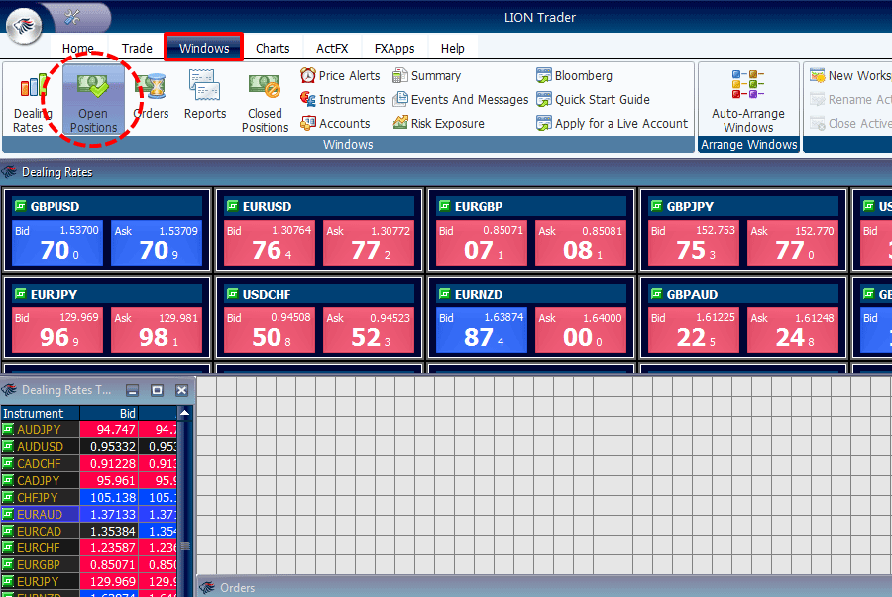Click the USDCHF Ask price button
This screenshot has width=892, height=597.
point(368,330)
